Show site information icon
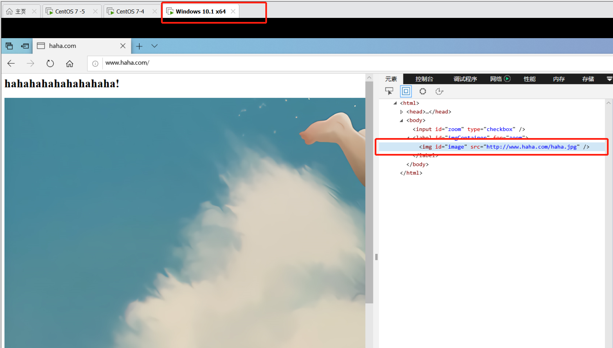 click(95, 63)
